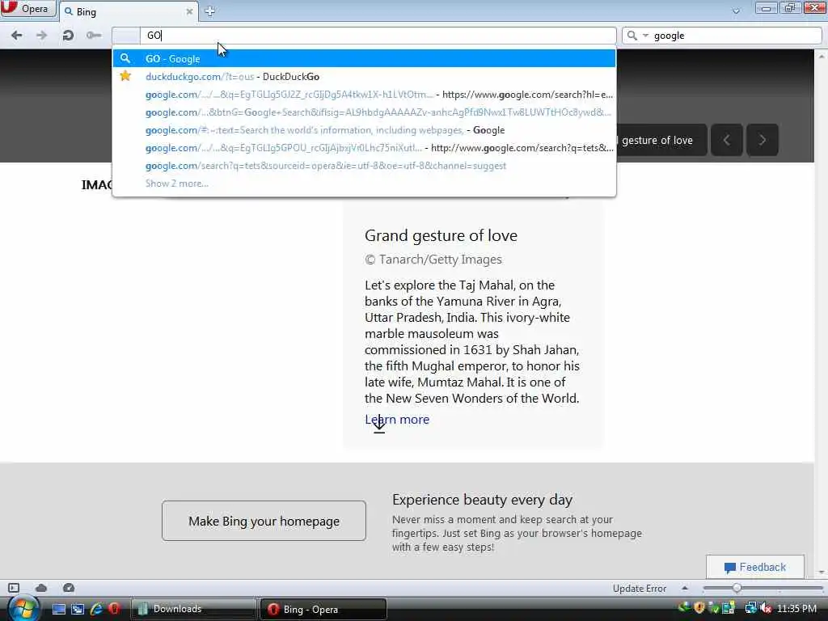Select the 'Search the world's information' suggestion
Screen dimensions: 828x621
point(364,130)
